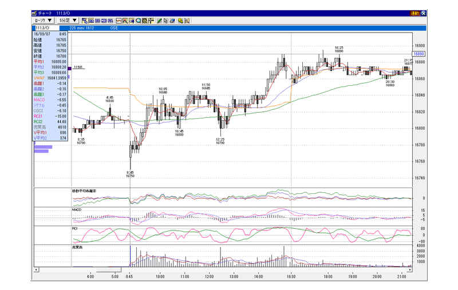Click the symbol code field showing 111.3/O
The image size is (458, 290).
(x=47, y=28)
